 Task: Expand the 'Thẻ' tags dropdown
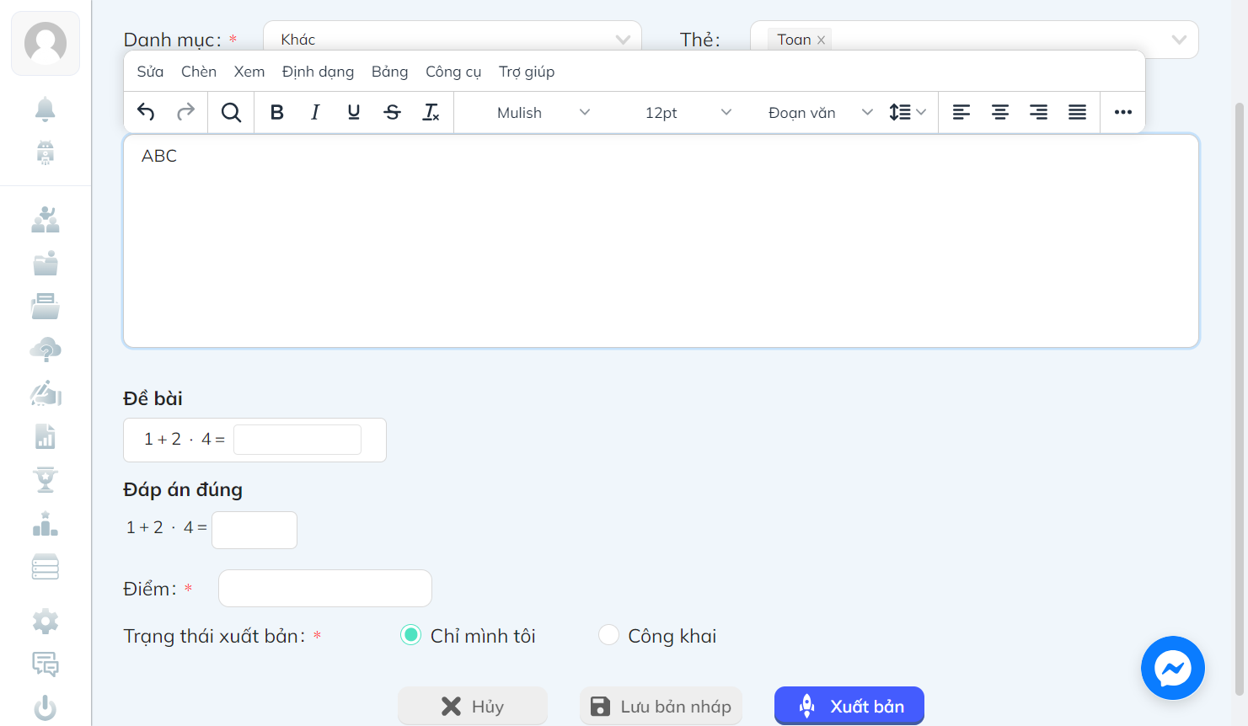(974, 40)
